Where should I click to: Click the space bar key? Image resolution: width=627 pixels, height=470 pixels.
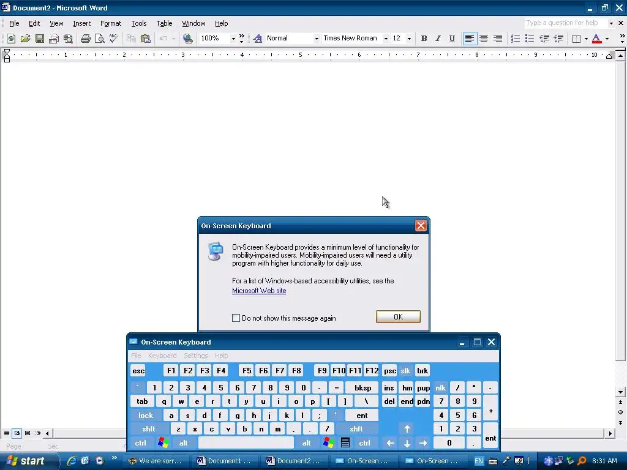(x=246, y=443)
